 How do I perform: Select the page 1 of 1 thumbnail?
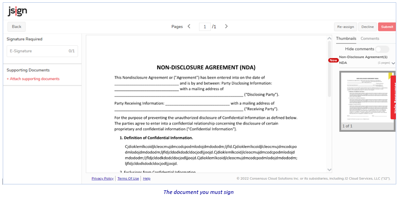coord(367,101)
